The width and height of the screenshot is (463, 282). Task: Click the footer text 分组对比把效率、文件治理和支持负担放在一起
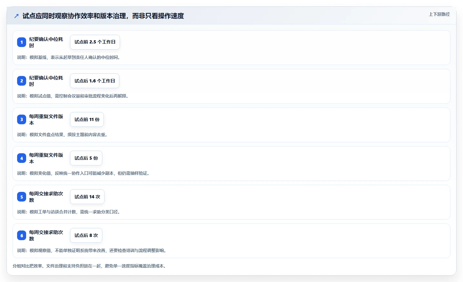coord(89,266)
